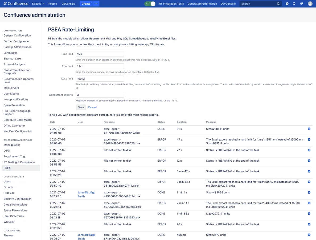
Task: Click the Time limit input field
Action: click(100, 54)
